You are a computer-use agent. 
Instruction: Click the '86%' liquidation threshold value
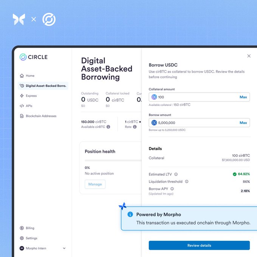pos(246,181)
